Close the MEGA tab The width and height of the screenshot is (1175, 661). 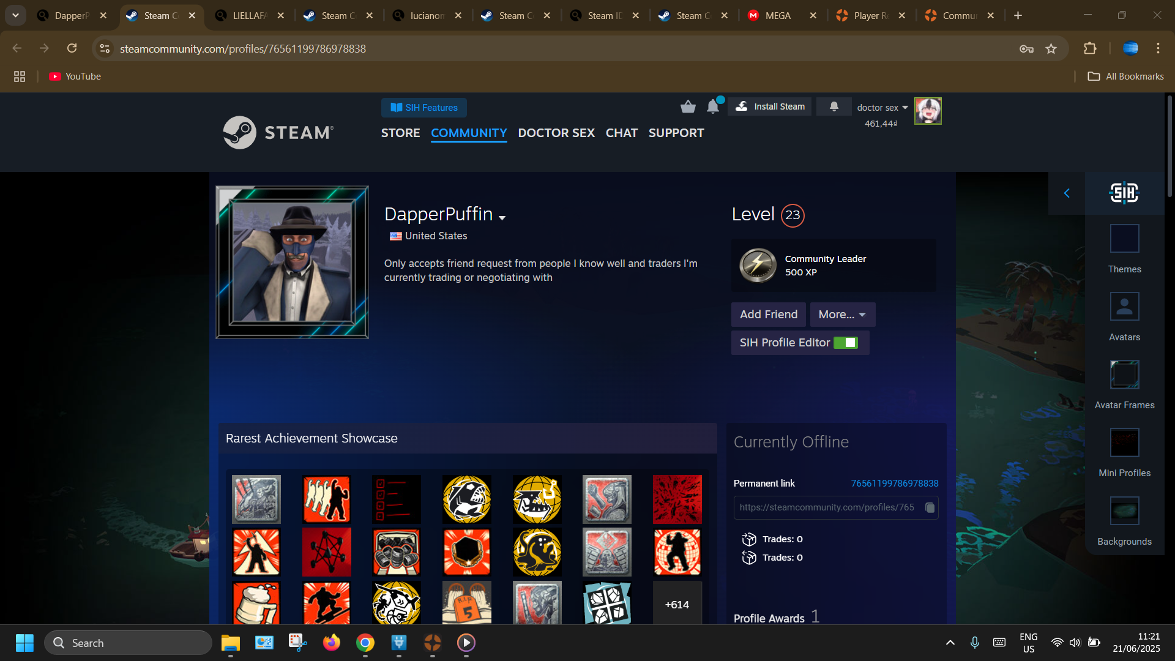(813, 15)
